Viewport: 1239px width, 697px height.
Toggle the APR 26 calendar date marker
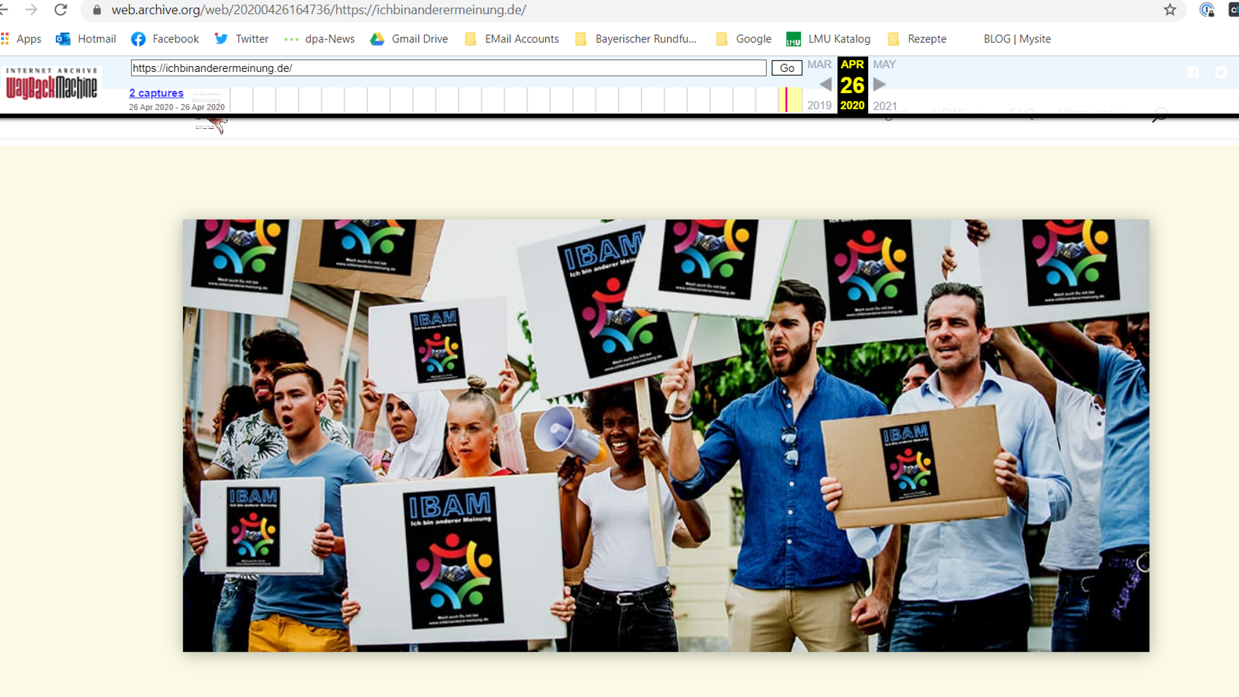coord(851,83)
